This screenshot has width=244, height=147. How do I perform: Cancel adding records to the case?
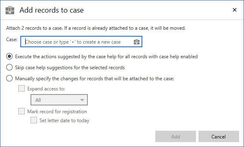click(219, 136)
